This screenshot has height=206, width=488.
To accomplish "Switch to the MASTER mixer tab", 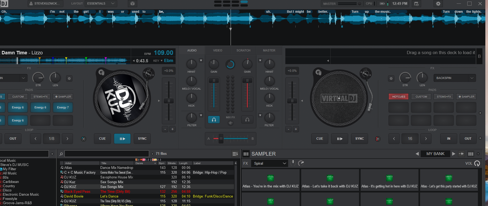I will 269,50.
